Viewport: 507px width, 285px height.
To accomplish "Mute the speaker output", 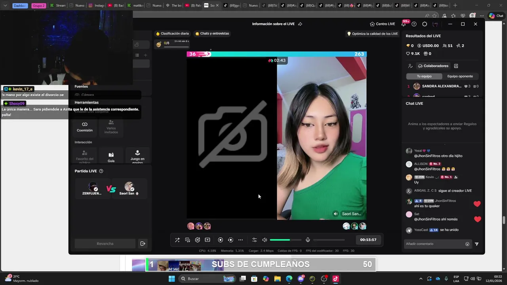I will [x=264, y=240].
